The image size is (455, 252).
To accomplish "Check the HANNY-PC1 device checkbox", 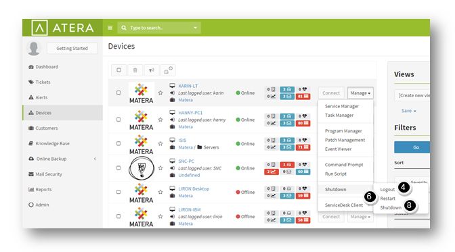I will (118, 120).
